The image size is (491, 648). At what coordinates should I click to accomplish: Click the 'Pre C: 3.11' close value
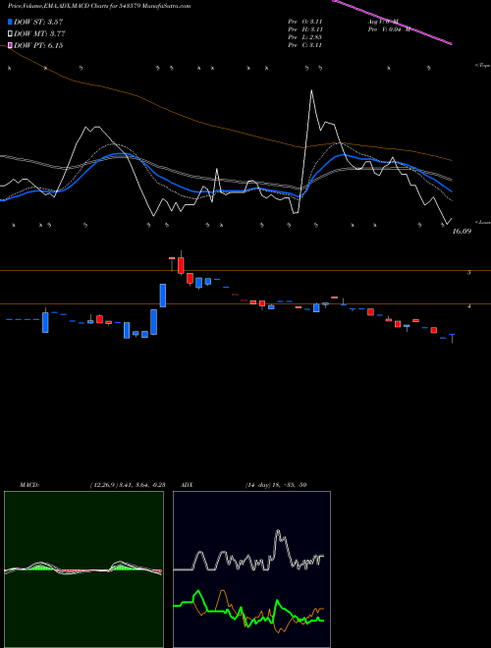[x=305, y=45]
